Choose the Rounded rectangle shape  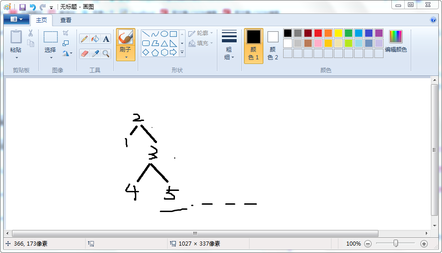click(146, 43)
